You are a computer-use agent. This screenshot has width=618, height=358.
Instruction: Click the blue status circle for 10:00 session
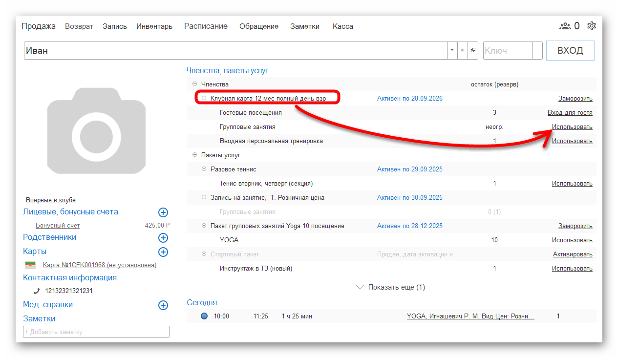(x=204, y=316)
